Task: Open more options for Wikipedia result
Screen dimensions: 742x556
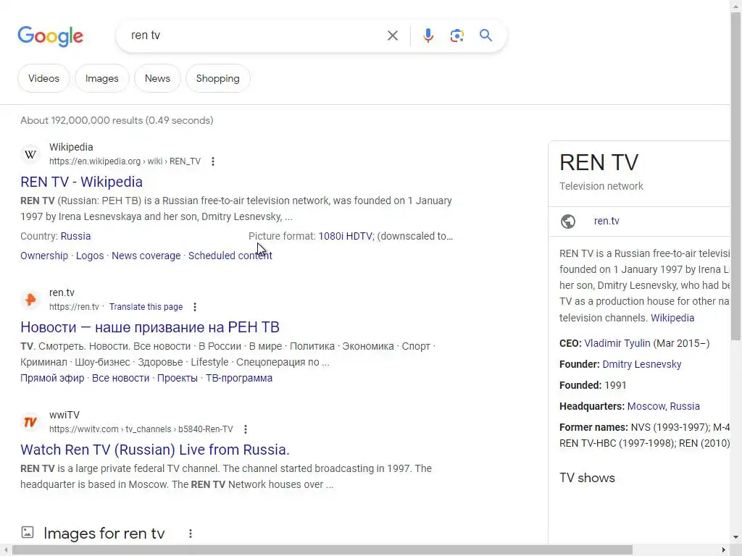Action: 213,161
